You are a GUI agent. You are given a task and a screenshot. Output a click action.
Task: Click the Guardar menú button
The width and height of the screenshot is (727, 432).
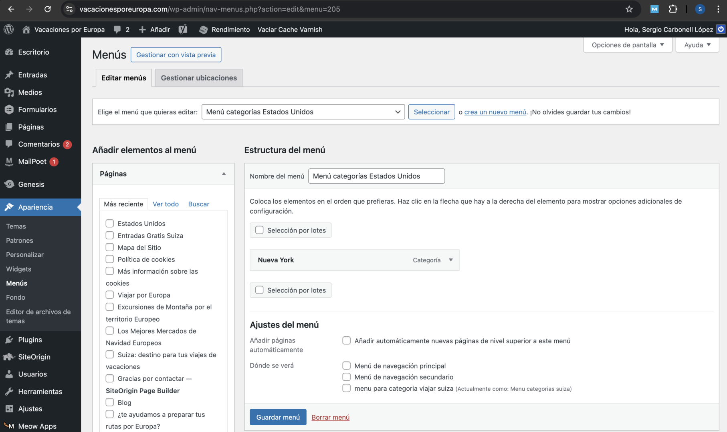(x=278, y=417)
